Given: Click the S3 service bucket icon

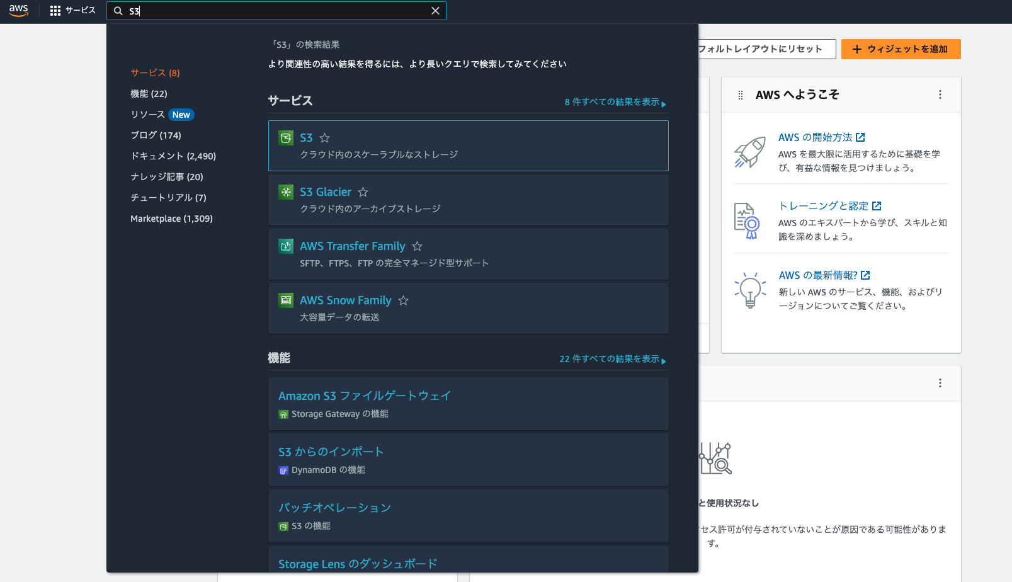Looking at the screenshot, I should point(286,138).
